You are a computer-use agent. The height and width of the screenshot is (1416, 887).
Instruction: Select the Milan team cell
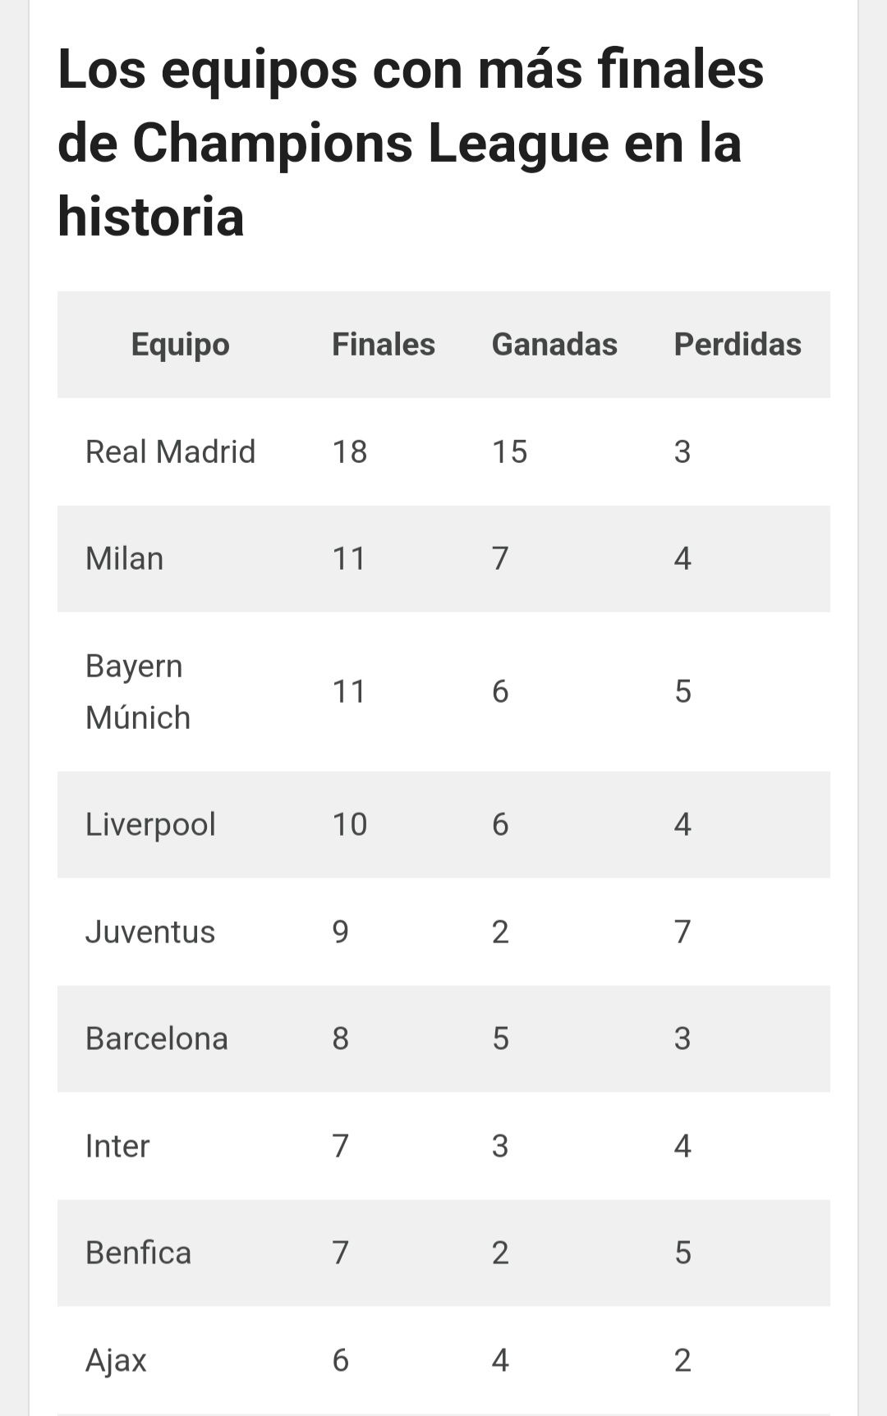[x=125, y=559]
